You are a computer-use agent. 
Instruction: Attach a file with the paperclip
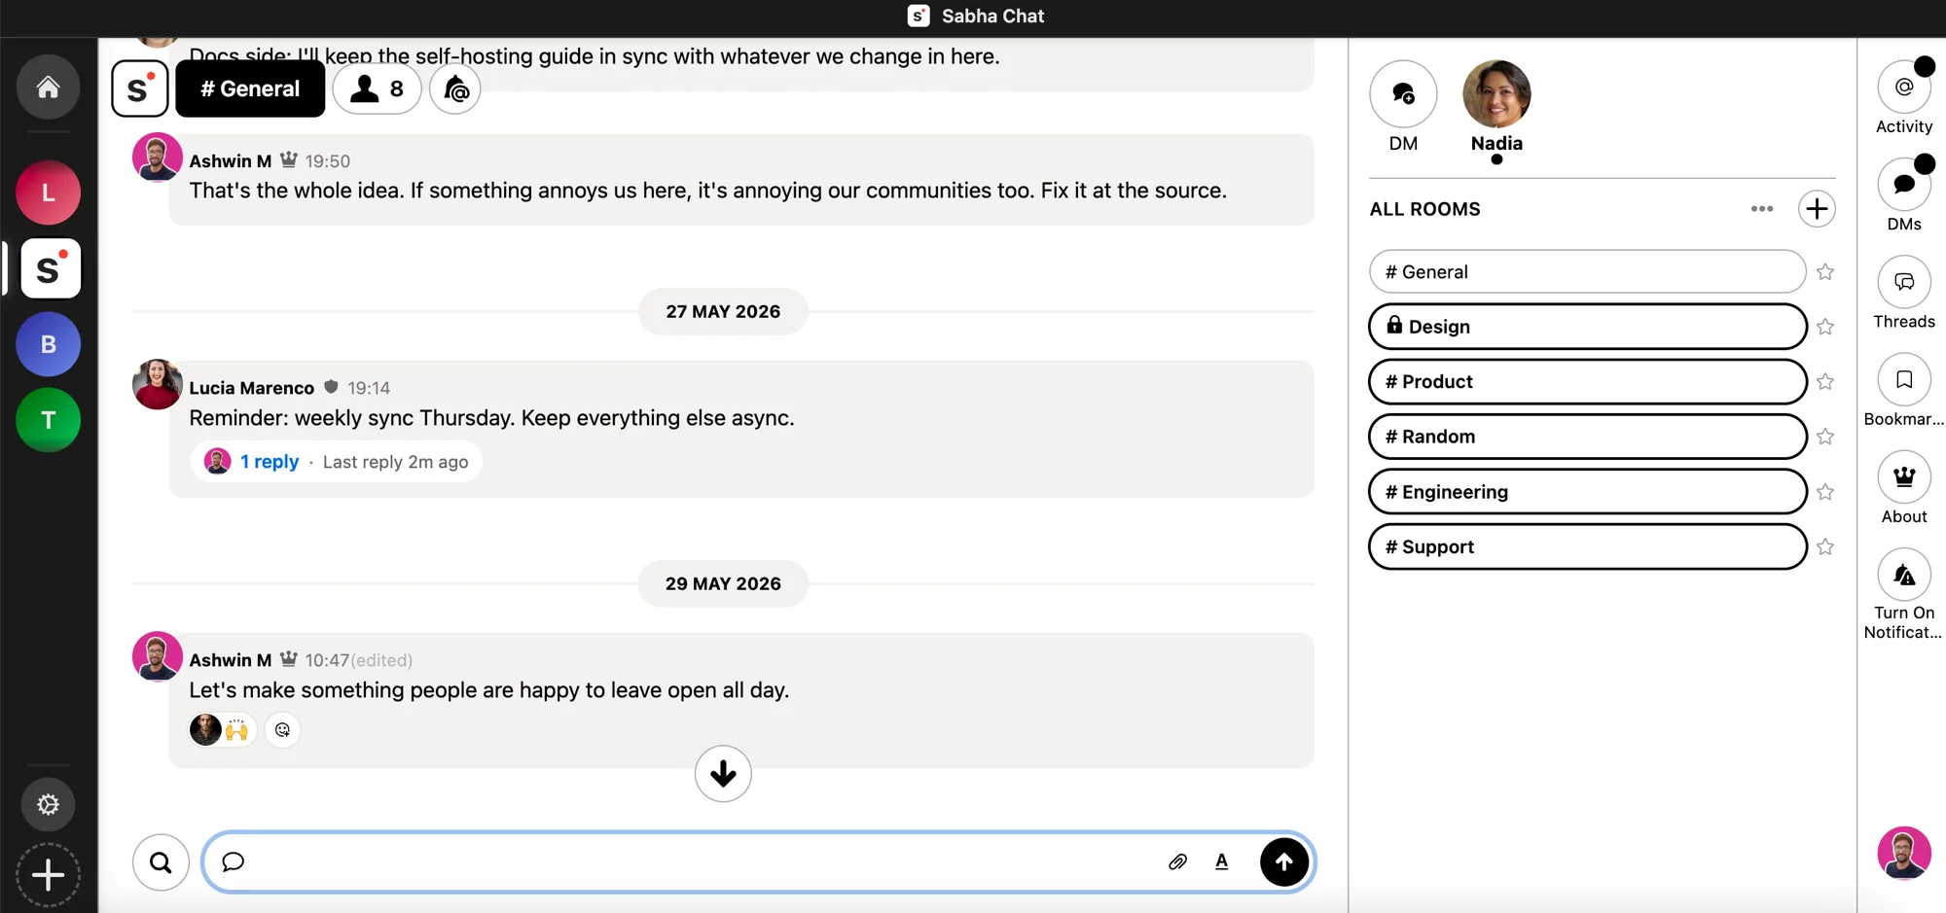point(1177,861)
